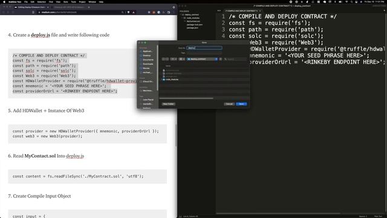Image resolution: width=387 pixels, height=218 pixels.
Task: Open MyContract.sol in Sublime sidebar
Action: point(193,21)
